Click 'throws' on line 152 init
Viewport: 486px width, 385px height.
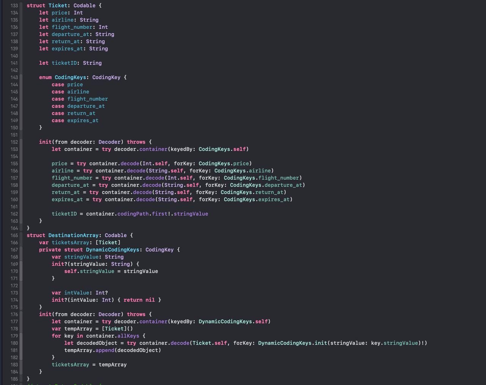[x=136, y=142]
